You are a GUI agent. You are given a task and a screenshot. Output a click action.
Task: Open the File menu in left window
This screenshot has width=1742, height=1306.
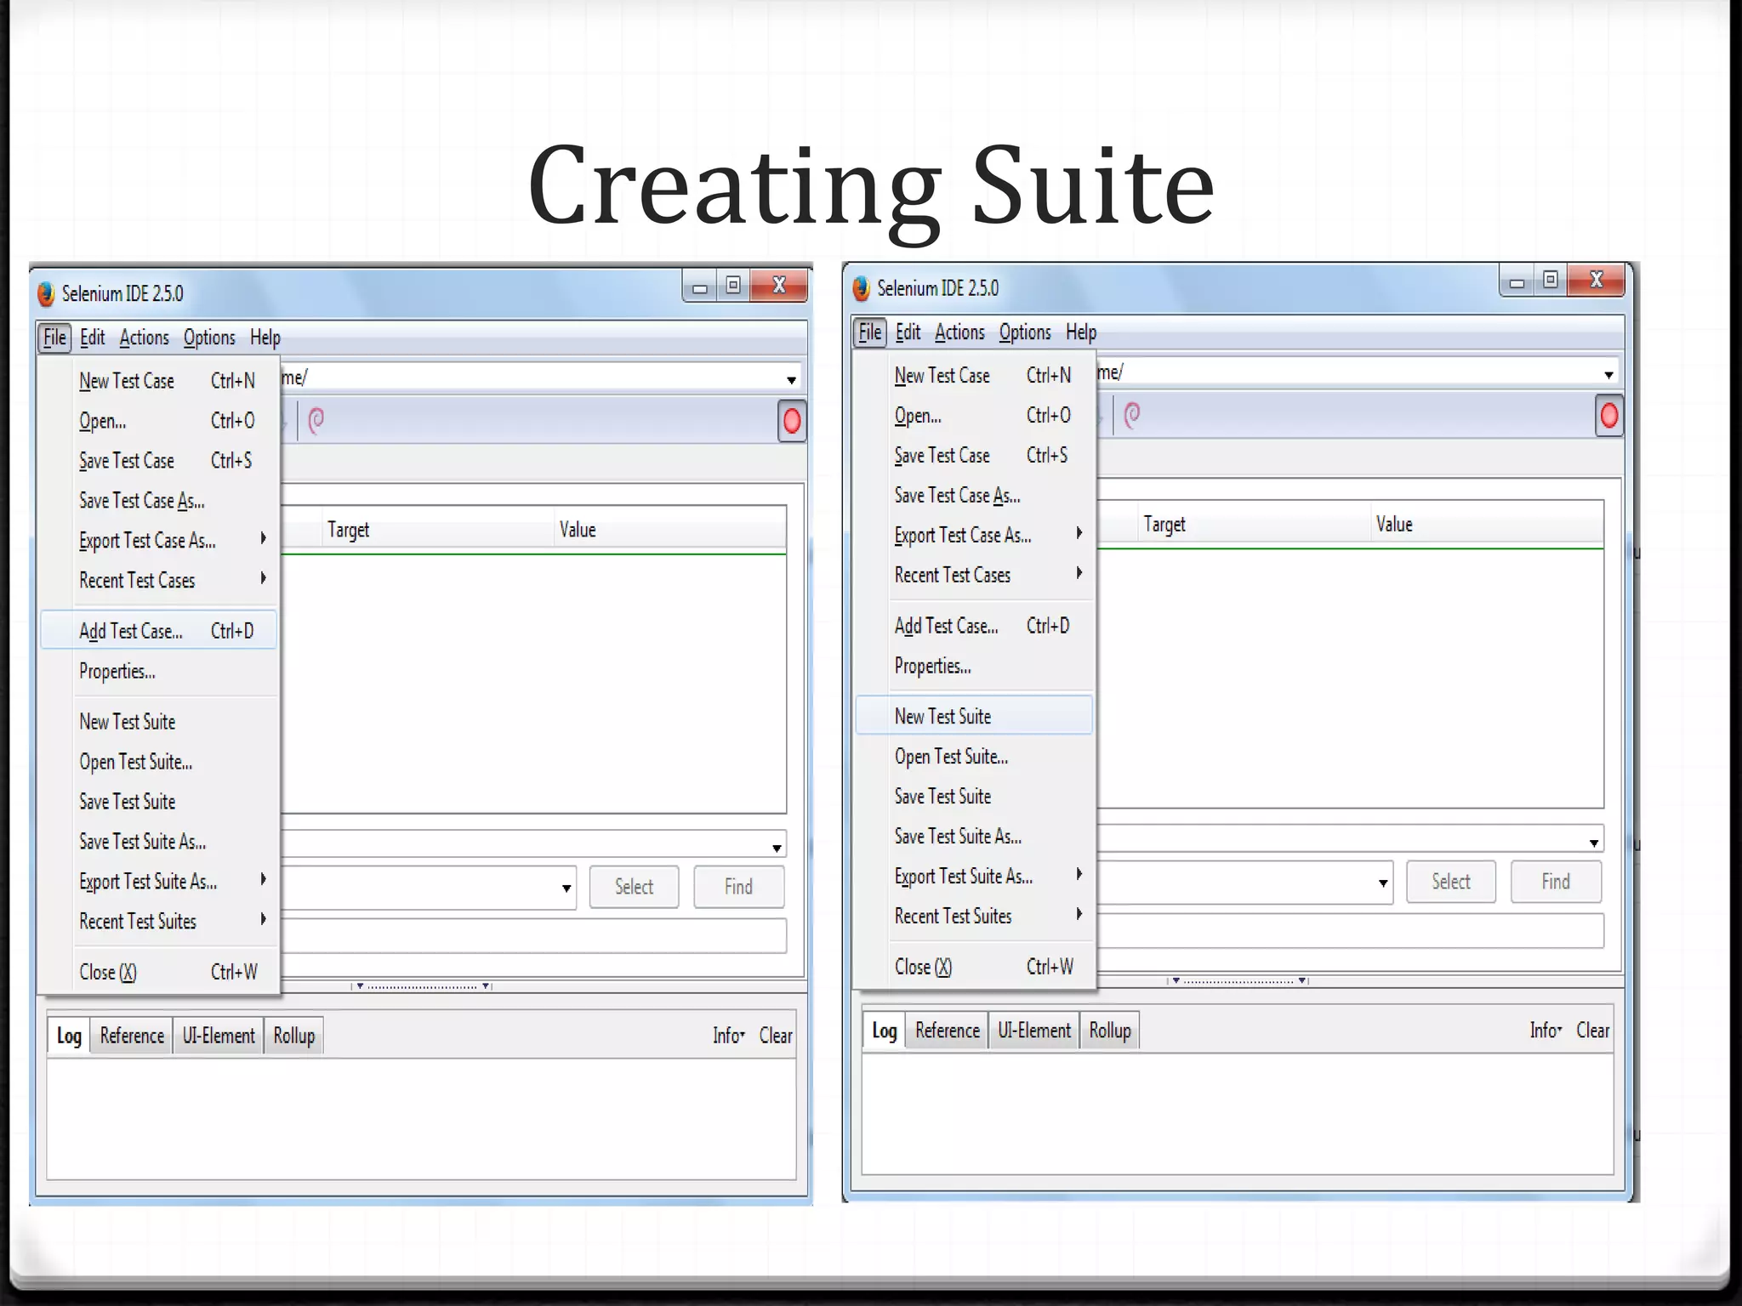[54, 338]
